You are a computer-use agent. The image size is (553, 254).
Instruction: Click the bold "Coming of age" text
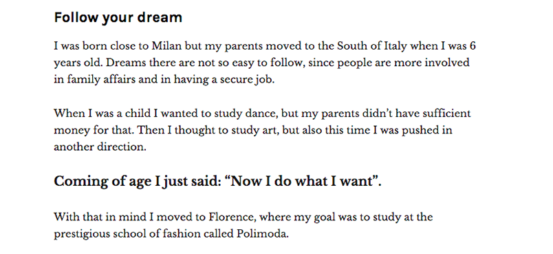pos(103,181)
